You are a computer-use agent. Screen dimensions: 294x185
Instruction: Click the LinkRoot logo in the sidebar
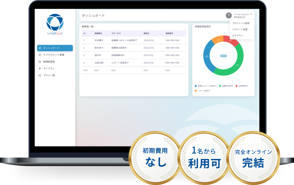pos(55,23)
